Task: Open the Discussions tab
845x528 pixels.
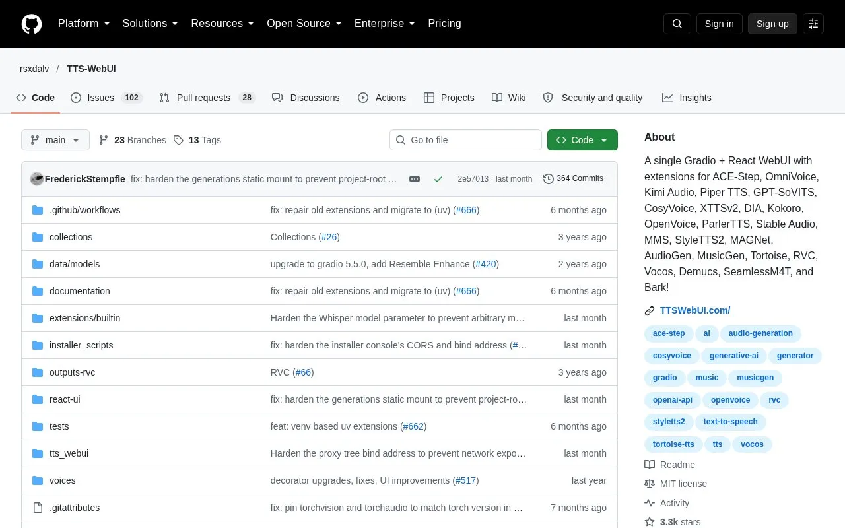Action: 306,98
